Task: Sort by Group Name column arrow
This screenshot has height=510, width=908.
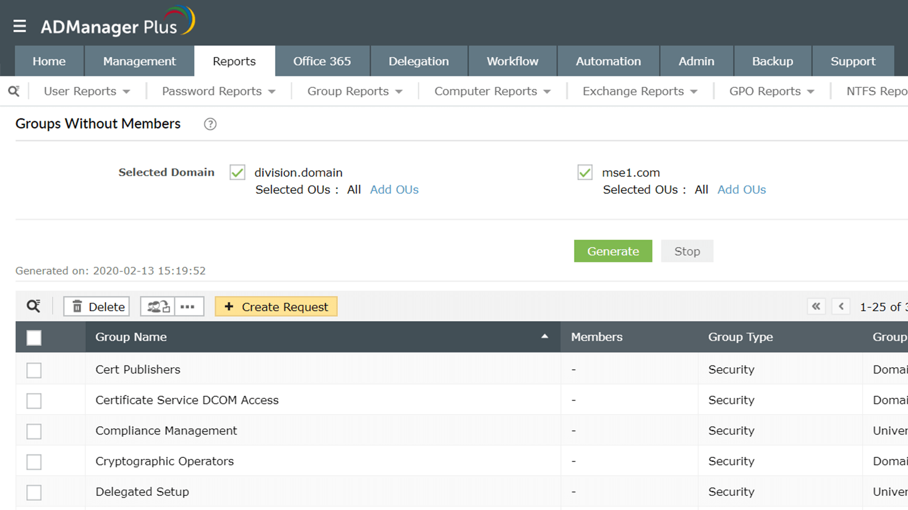Action: [545, 337]
